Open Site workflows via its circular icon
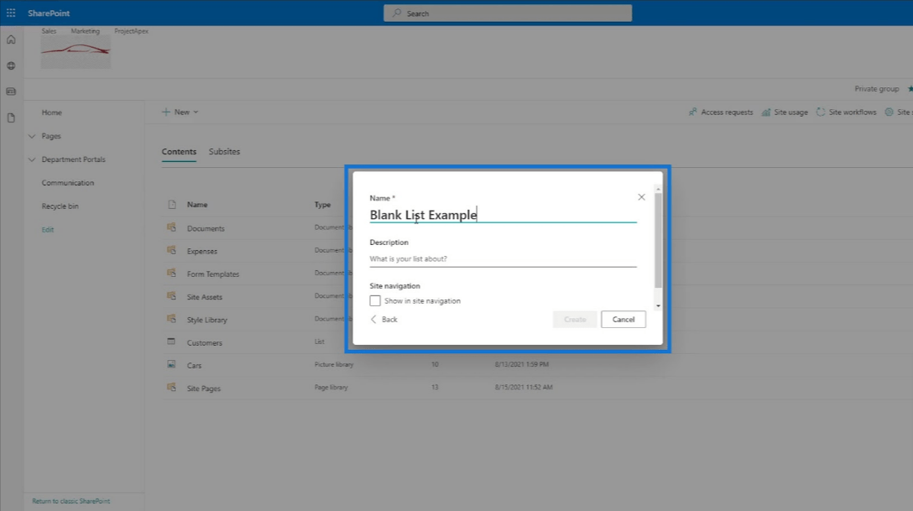The height and width of the screenshot is (511, 913). click(x=821, y=112)
